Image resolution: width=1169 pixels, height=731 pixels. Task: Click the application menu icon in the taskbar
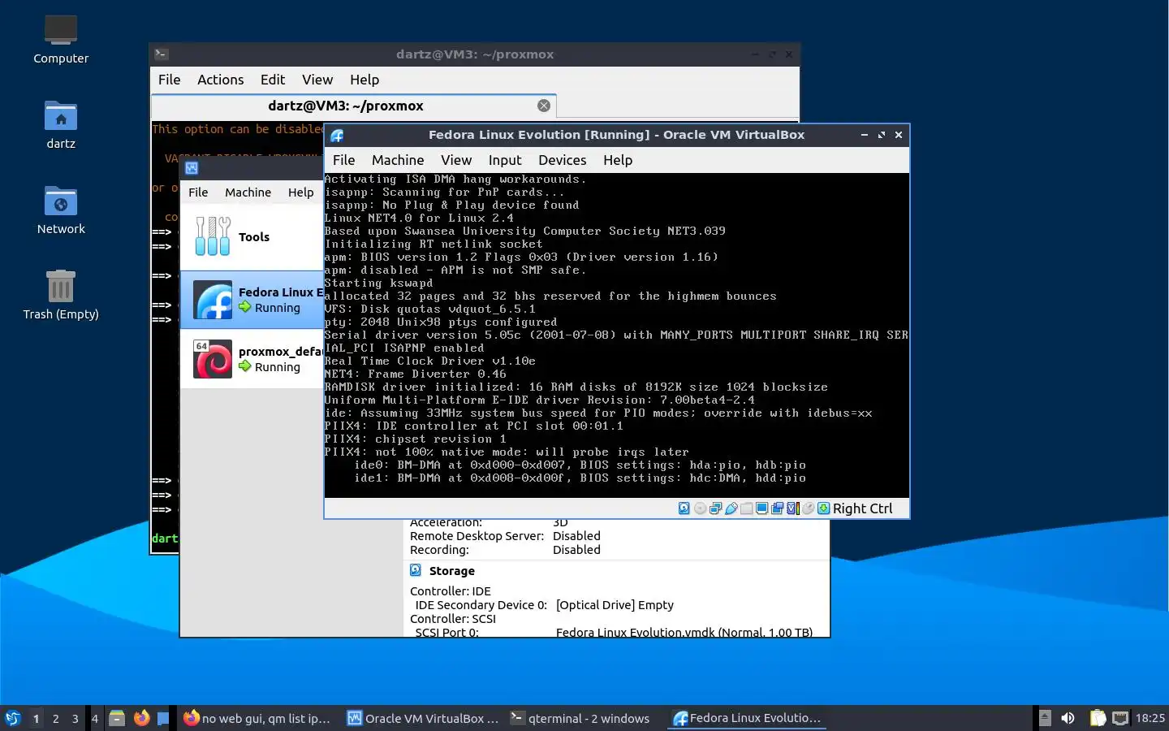pyautogui.click(x=12, y=718)
